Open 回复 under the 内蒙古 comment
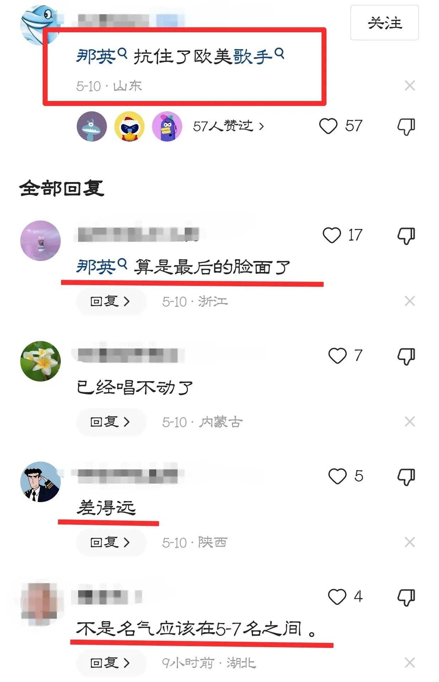Image resolution: width=439 pixels, height=682 pixels. [x=111, y=422]
